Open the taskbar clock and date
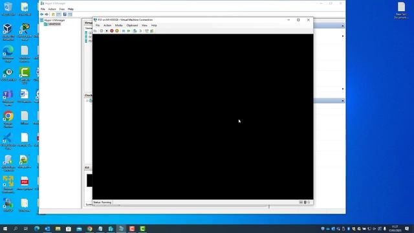Viewport: 414px width, 233px height. click(x=395, y=228)
